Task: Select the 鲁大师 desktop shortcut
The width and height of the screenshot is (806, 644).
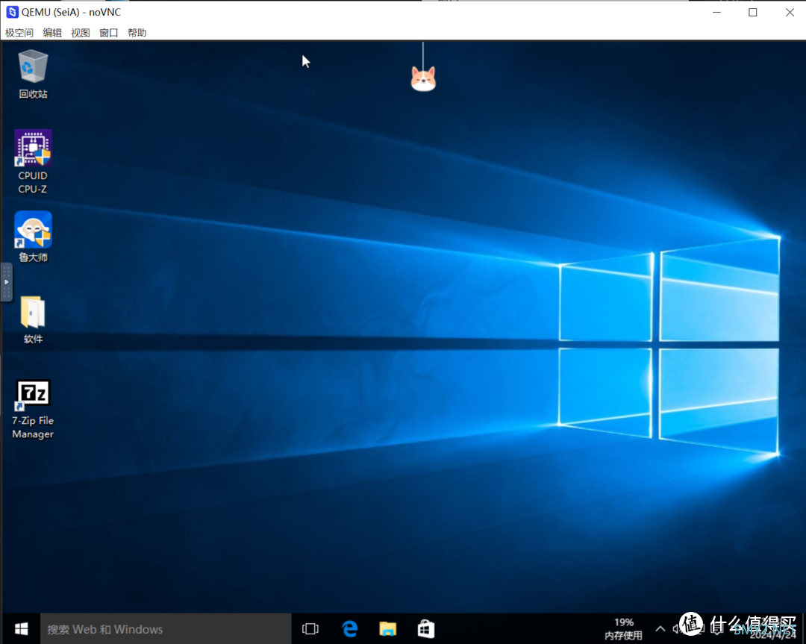Action: pyautogui.click(x=33, y=237)
